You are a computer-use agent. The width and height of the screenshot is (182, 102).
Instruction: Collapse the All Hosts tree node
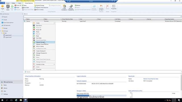[x=1, y=31]
